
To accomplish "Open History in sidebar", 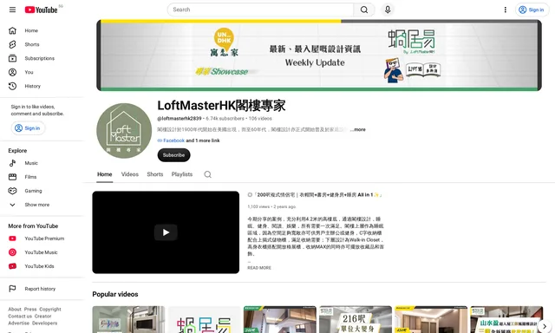I will [x=42, y=86].
